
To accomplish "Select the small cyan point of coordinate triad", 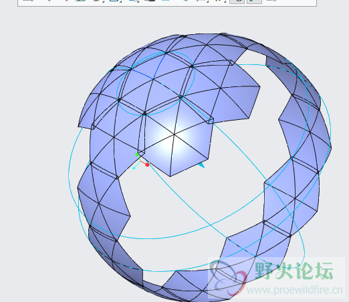I will coord(134,168).
